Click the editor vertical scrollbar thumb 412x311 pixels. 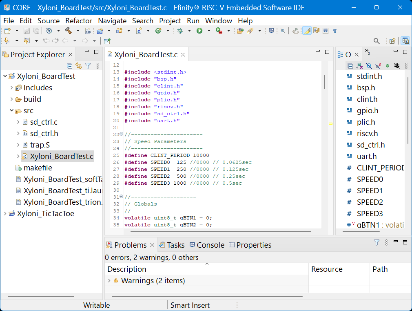coord(325,82)
